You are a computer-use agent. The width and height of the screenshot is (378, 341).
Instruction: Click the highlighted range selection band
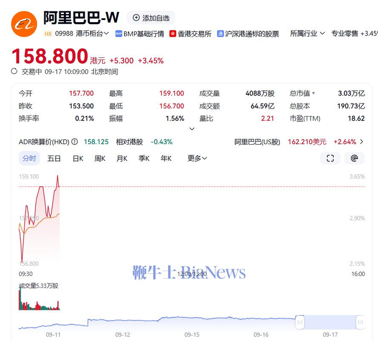point(330,322)
